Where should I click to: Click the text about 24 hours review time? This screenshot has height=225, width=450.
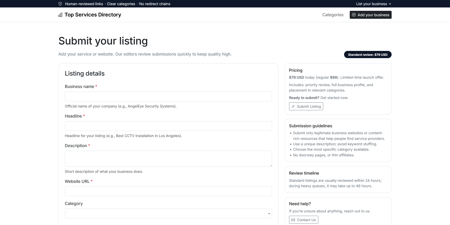coord(335,183)
